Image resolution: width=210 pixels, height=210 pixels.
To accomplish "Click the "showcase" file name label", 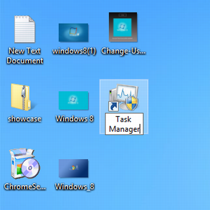I will coord(25,119).
